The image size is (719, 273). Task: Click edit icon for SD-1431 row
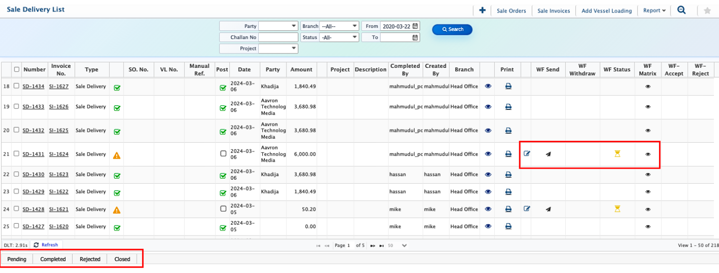526,154
